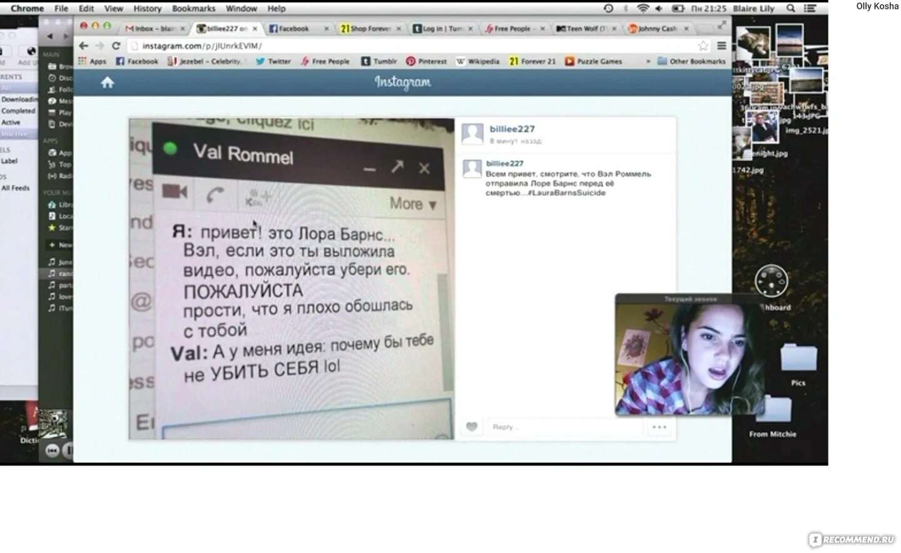Open Notification Center list icon
901x553 pixels.
(x=810, y=8)
